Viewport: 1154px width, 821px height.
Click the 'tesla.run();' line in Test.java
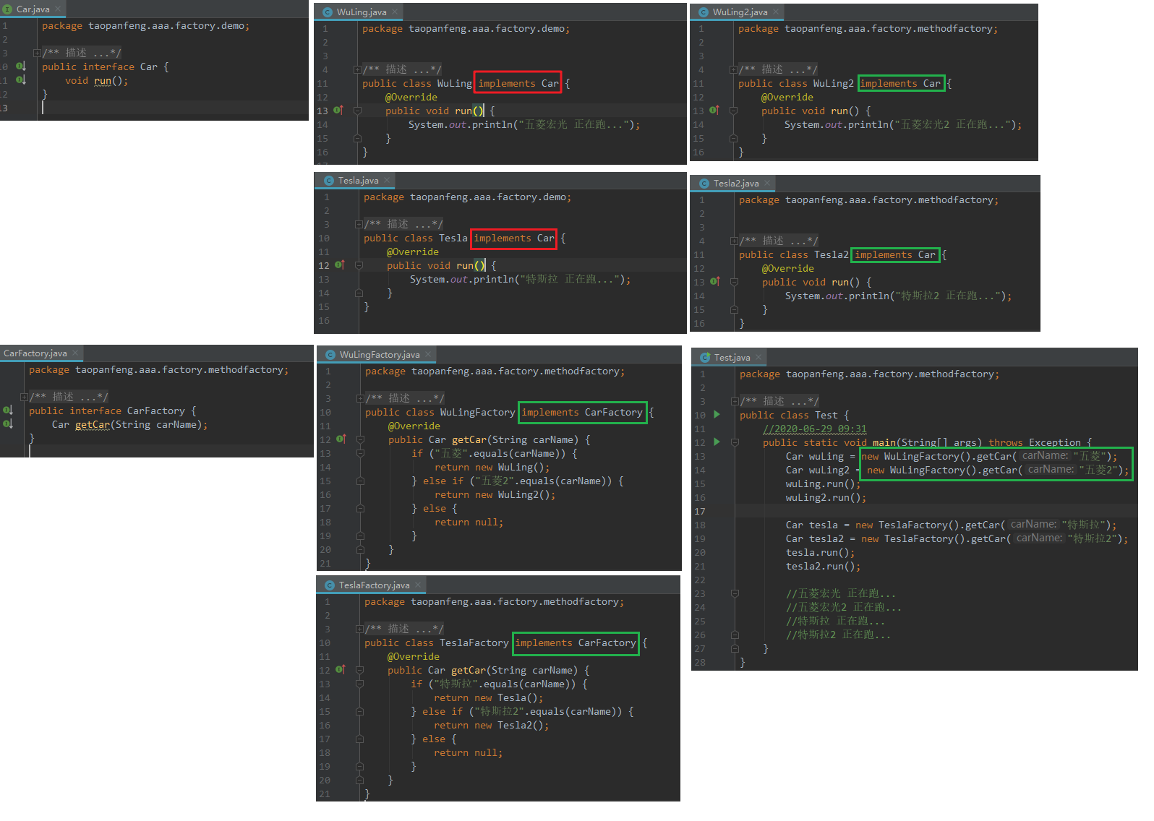[x=820, y=553]
